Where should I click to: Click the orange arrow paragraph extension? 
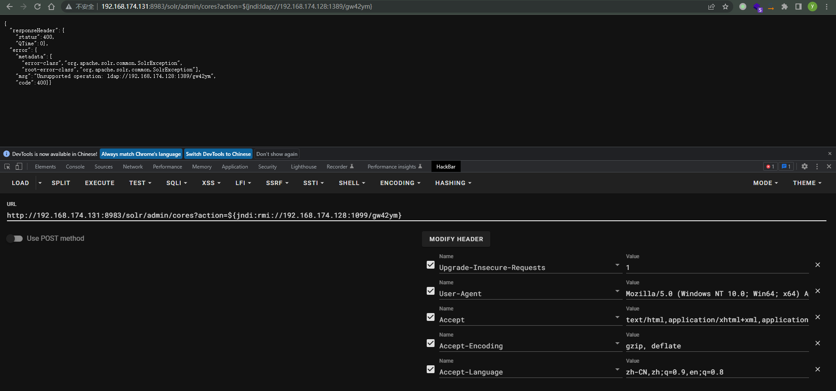[x=771, y=8]
